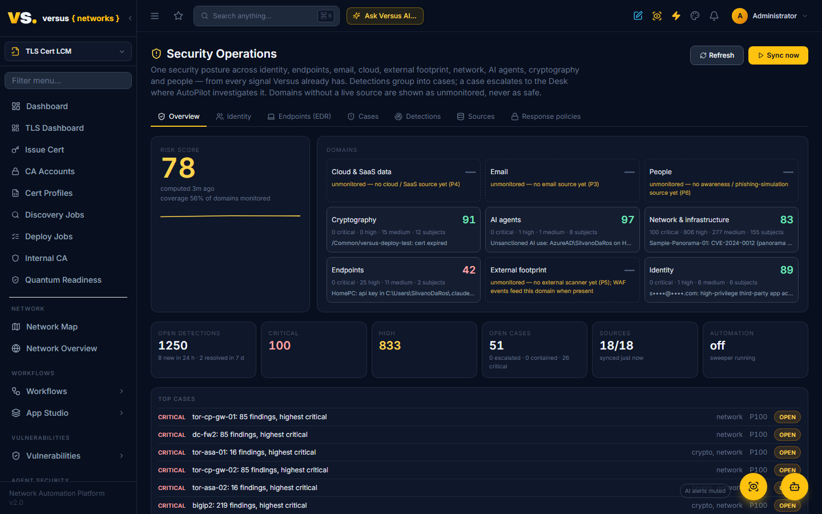The height and width of the screenshot is (514, 822).
Task: Open Dashboard in the sidebar
Action: pyautogui.click(x=68, y=106)
